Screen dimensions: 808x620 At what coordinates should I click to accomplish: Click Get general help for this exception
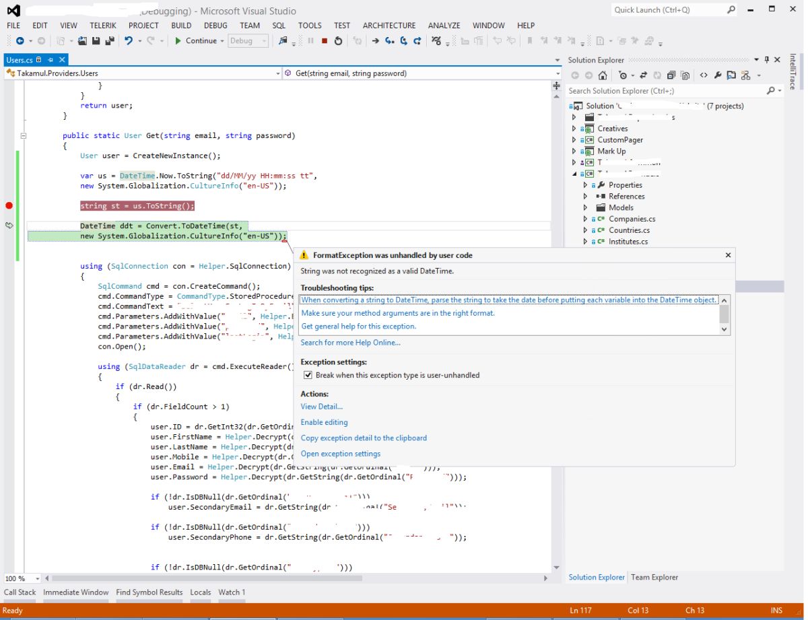359,326
